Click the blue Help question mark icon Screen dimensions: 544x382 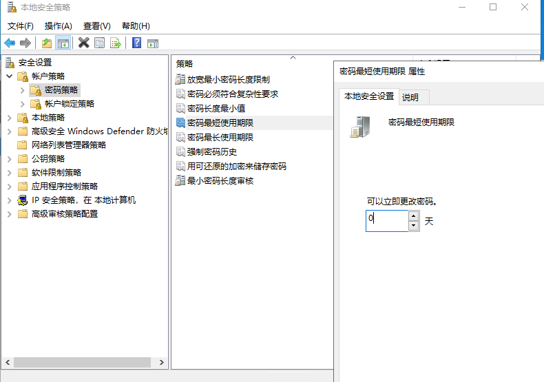point(136,43)
